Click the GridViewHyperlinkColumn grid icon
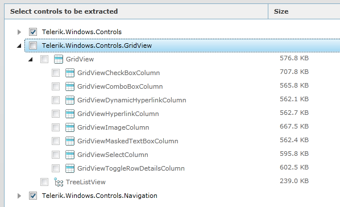The image size is (340, 207). click(70, 114)
